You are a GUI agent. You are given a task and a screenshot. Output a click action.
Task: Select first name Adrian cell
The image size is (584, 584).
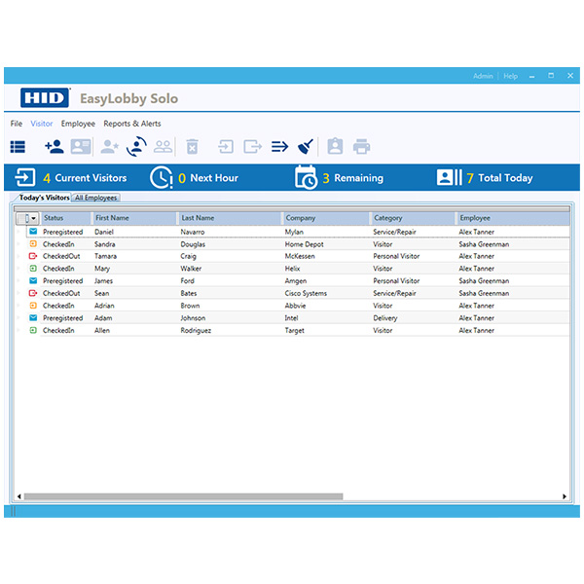104,306
